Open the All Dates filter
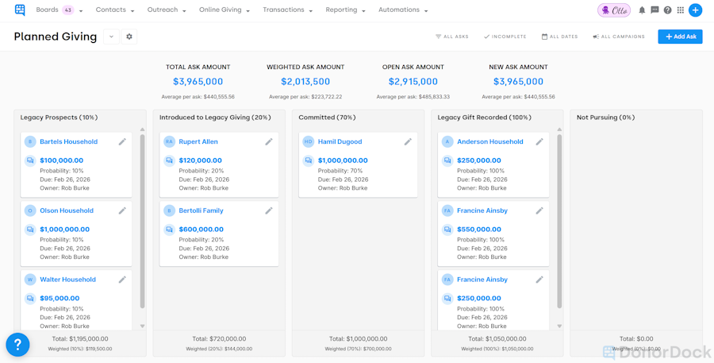The height and width of the screenshot is (363, 714). pos(559,37)
